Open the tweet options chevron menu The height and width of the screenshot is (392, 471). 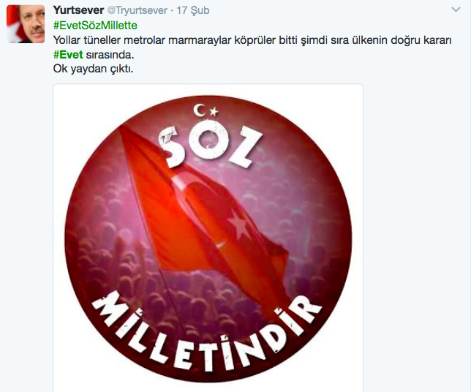456,10
